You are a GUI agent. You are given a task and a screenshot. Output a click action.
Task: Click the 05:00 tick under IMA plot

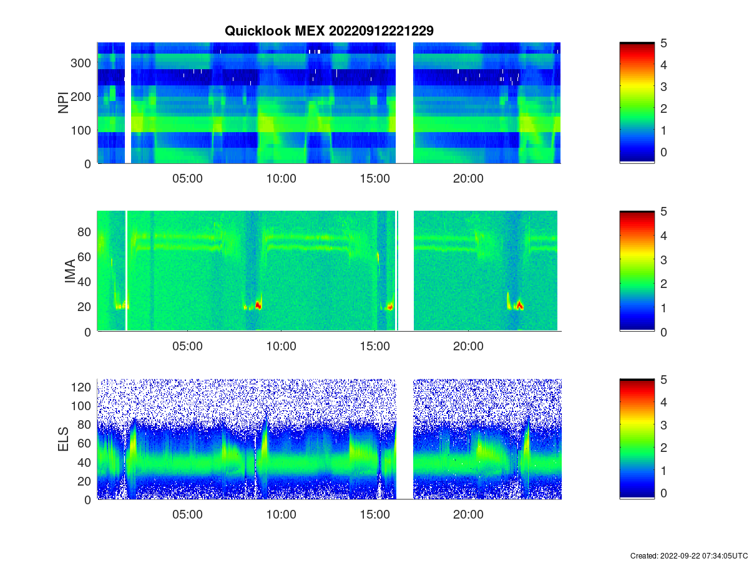tap(187, 347)
